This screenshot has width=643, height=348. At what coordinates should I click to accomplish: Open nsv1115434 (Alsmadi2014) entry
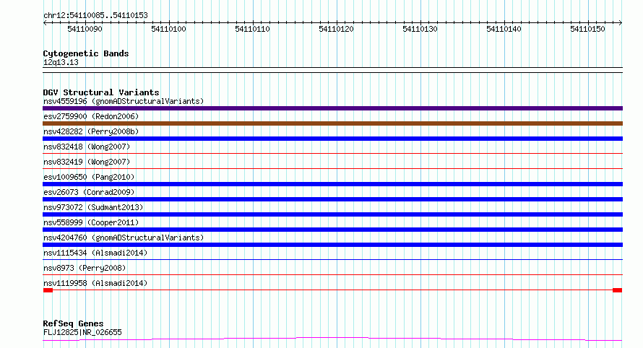click(x=95, y=253)
